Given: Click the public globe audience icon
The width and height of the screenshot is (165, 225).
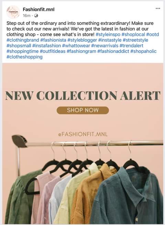Looking at the screenshot, I should tap(36, 15).
